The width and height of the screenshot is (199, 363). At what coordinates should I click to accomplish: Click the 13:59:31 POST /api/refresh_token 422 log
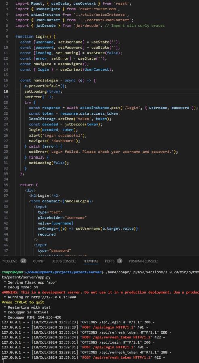(83, 357)
